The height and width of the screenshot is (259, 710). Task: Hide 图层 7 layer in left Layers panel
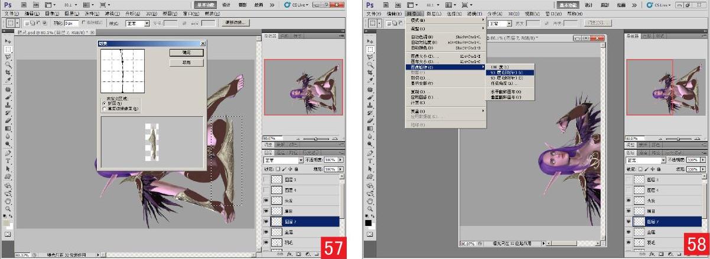[x=265, y=221]
